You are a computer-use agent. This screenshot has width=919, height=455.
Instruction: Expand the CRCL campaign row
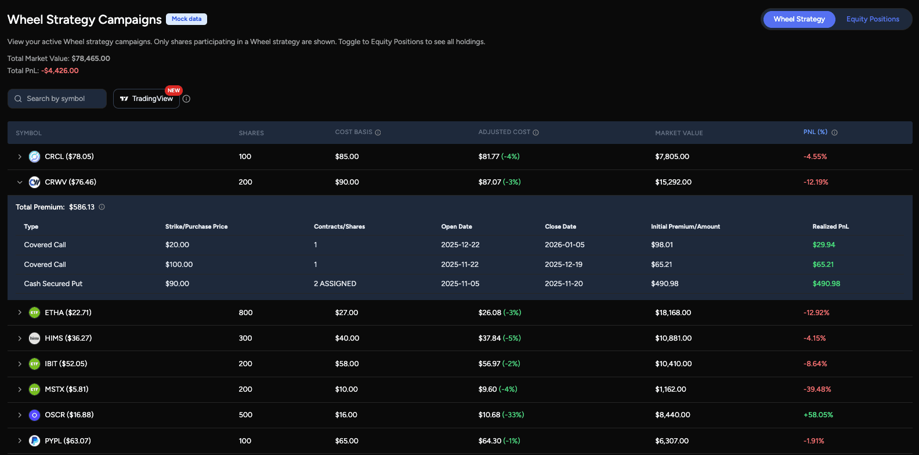click(20, 157)
